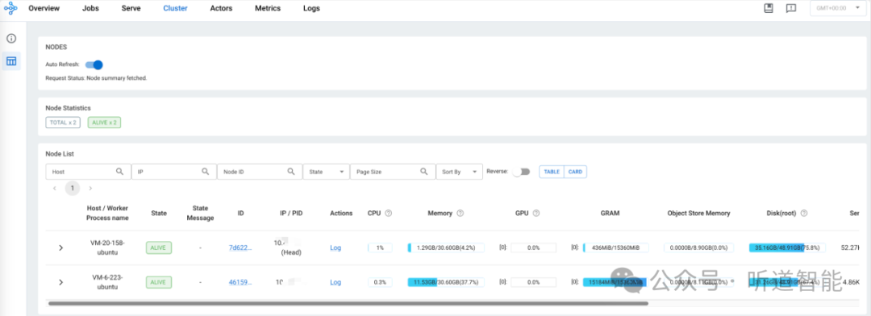Viewport: 871px width, 316px height.
Task: Focus the Node ID filter input
Action: click(260, 172)
